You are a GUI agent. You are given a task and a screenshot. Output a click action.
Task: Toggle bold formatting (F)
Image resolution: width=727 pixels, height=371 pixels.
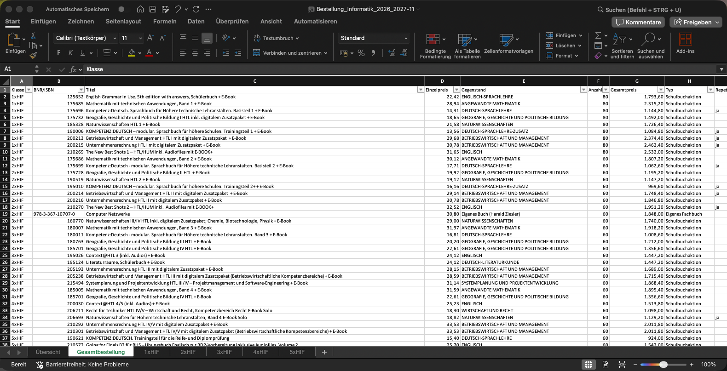point(58,53)
